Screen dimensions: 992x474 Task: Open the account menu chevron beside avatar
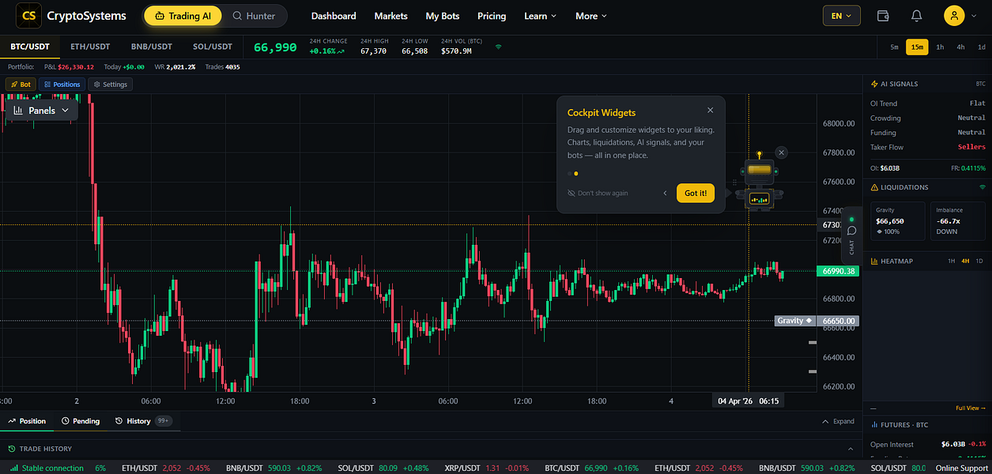coord(974,16)
